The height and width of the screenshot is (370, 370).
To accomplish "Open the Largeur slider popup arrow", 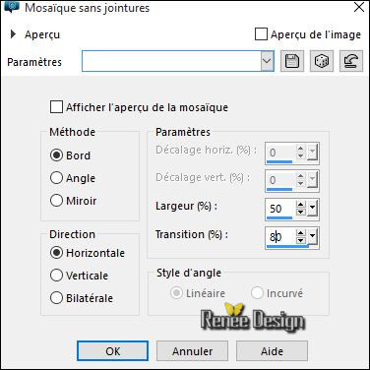I will click(x=312, y=208).
